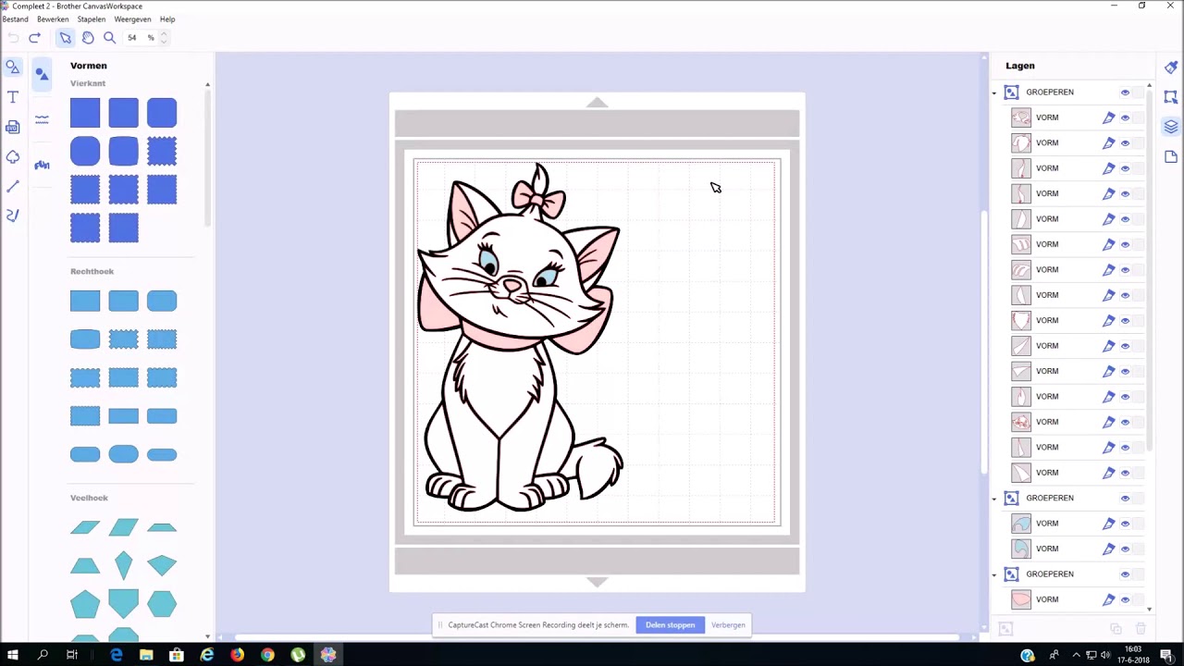Open the edit/resize selection panel on right
1184x666 pixels.
[1171, 97]
